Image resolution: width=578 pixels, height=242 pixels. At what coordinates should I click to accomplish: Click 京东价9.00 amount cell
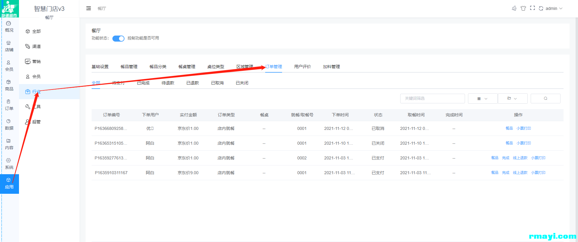[188, 173]
